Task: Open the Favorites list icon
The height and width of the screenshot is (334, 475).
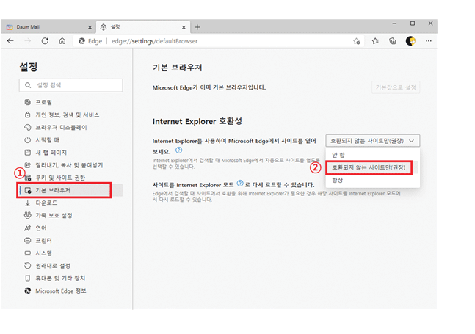Action: (x=375, y=41)
